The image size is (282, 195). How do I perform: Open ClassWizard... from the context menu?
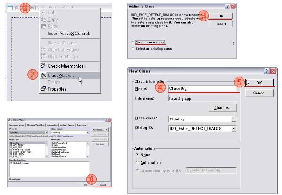click(x=70, y=76)
